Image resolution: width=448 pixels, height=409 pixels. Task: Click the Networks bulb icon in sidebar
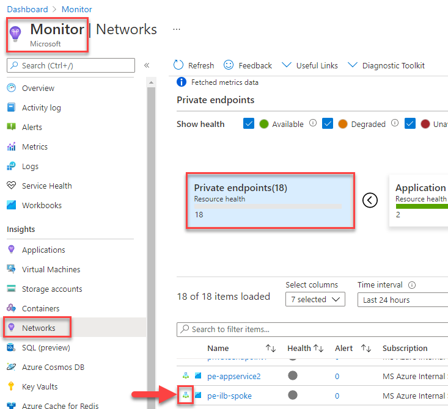(x=12, y=327)
